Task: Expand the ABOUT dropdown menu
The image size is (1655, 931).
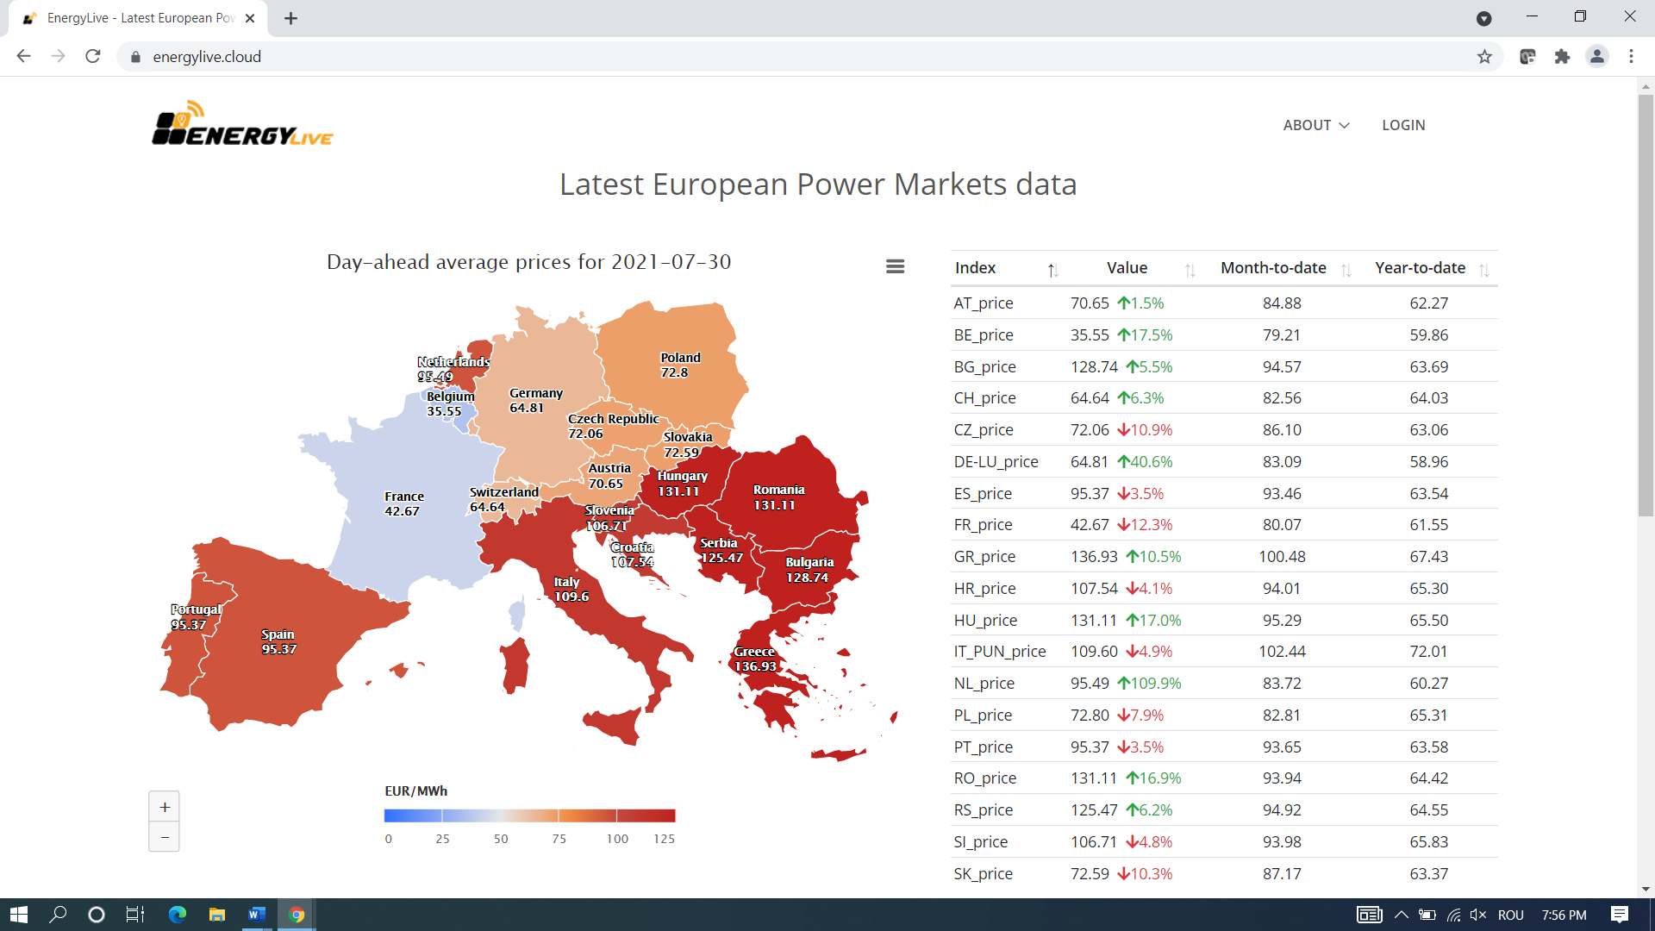Action: (1315, 125)
